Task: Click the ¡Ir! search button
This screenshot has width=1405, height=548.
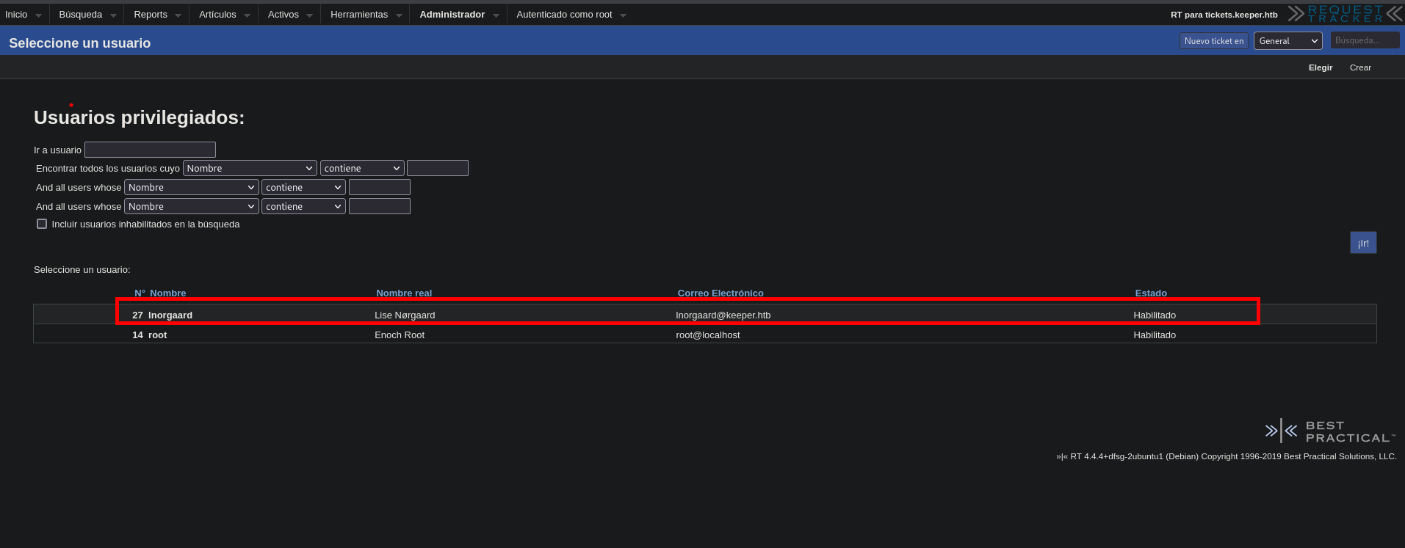Action: pos(1362,244)
